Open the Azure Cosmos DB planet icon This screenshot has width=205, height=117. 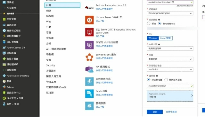[x=4, y=48]
